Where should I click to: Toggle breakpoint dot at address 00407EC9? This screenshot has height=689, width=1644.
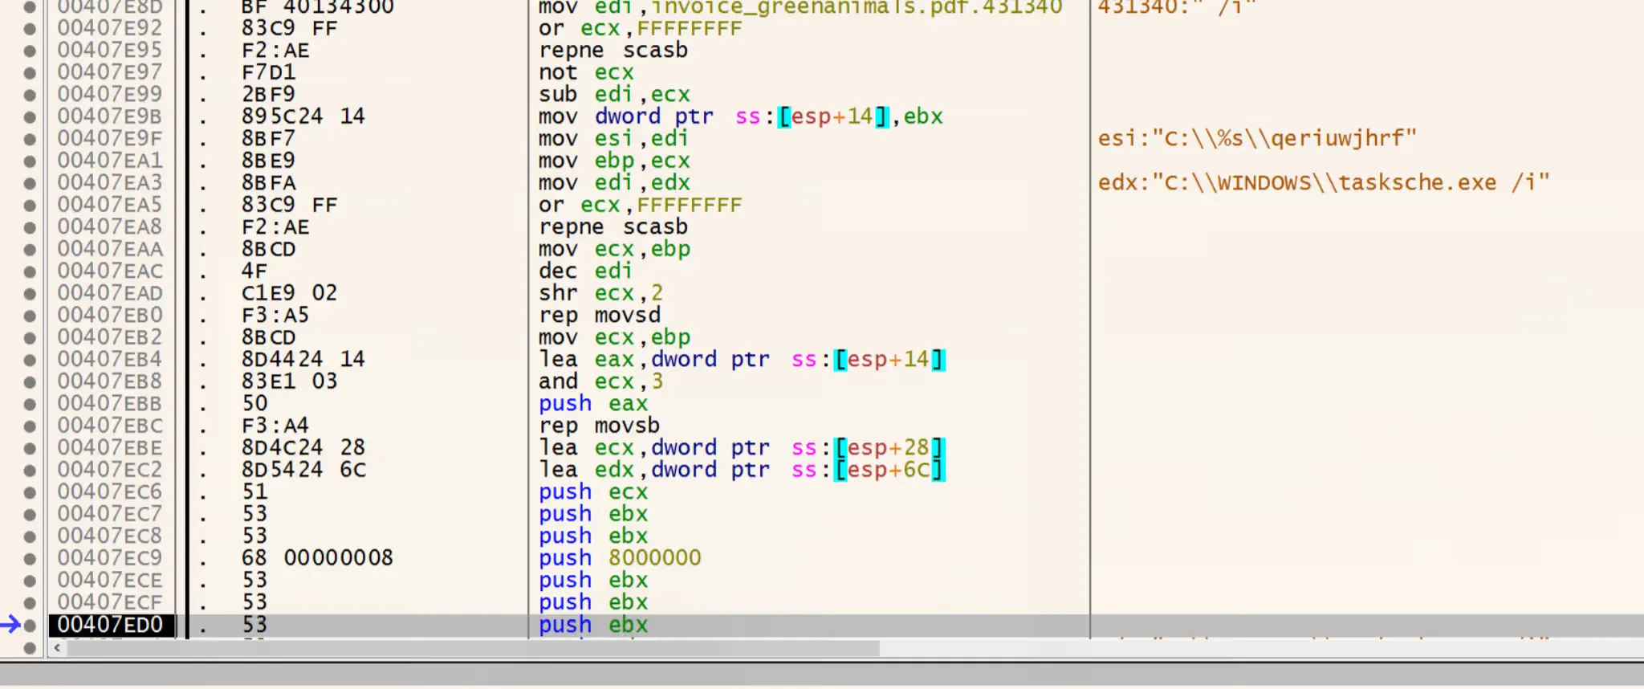pos(30,558)
